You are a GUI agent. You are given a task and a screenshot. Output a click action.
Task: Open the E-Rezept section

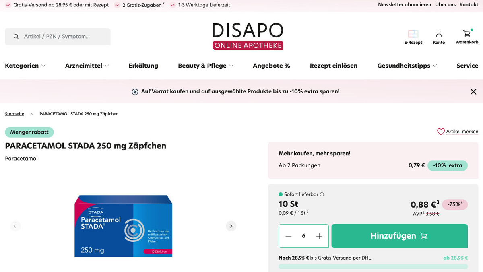click(x=413, y=36)
